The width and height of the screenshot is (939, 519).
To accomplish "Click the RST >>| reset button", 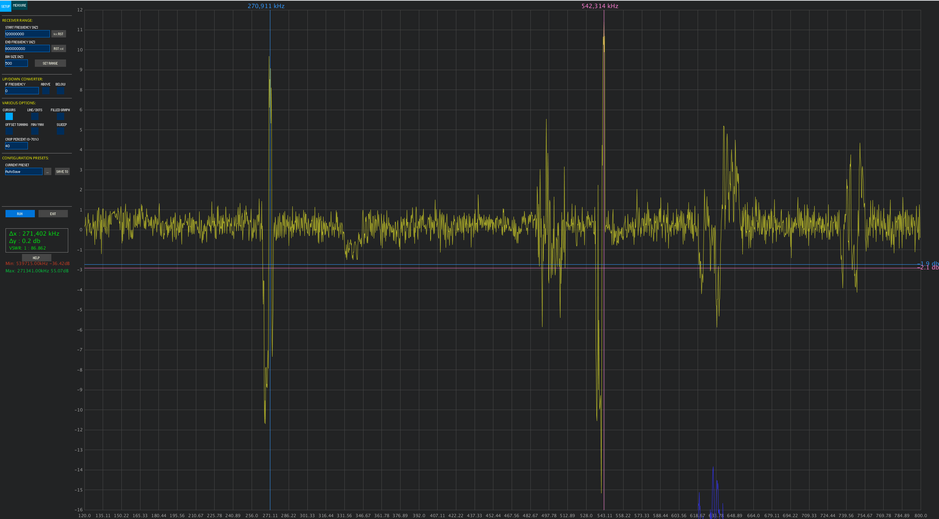I will (58, 48).
